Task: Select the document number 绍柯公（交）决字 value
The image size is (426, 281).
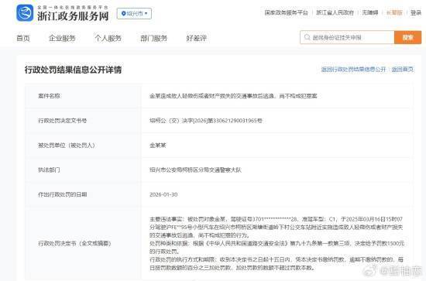Action: coord(206,121)
